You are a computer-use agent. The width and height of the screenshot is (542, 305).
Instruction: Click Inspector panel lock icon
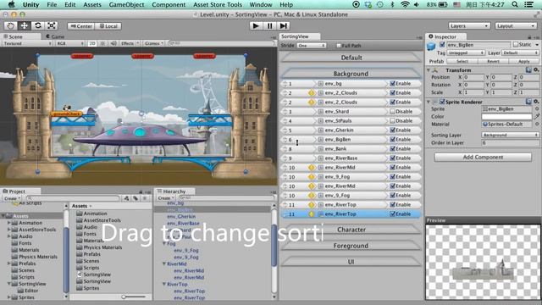(529, 36)
